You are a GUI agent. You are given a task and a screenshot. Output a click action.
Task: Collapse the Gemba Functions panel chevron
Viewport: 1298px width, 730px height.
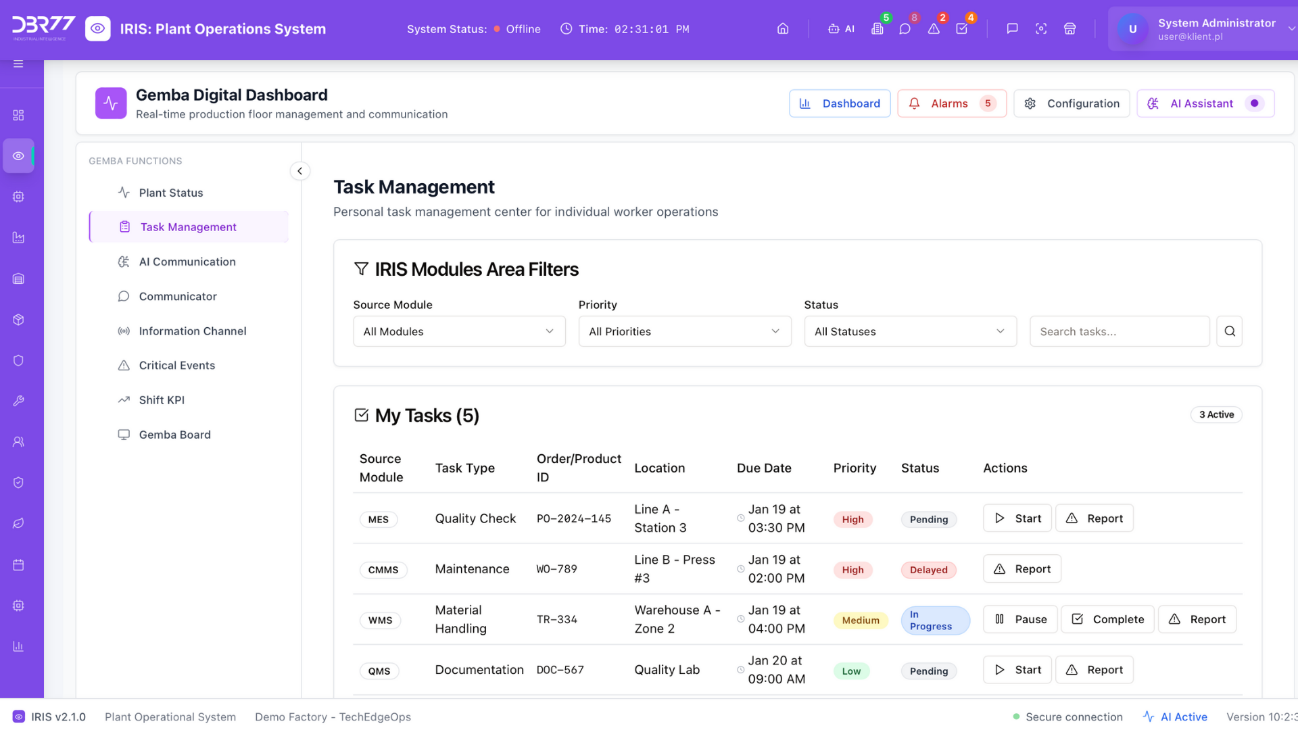pos(299,171)
